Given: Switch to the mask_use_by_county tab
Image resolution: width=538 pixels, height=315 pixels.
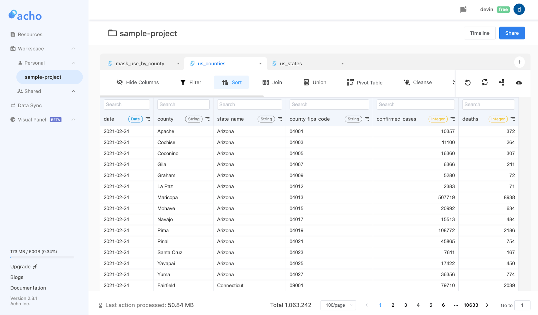Looking at the screenshot, I should [x=140, y=64].
